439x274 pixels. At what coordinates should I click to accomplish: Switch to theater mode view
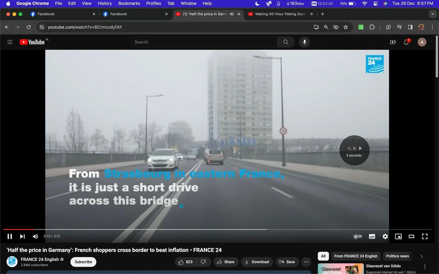[x=412, y=236]
